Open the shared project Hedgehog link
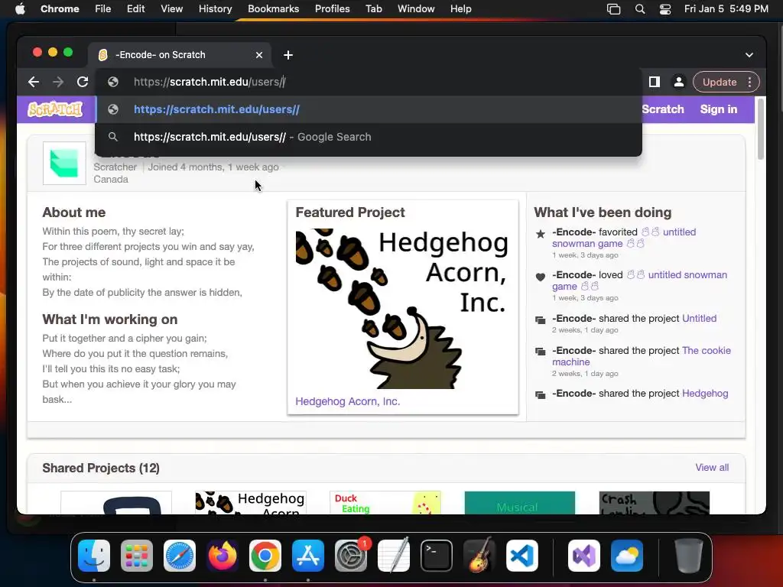The width and height of the screenshot is (783, 587). point(705,394)
